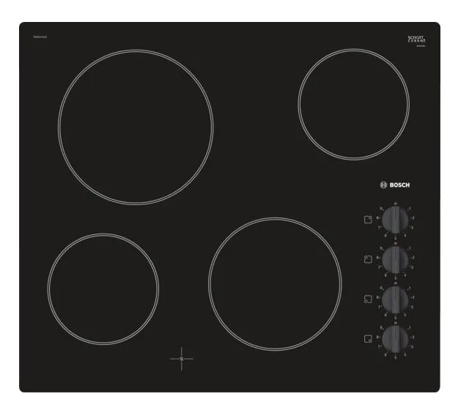Select the small rear-right cooking zone
This screenshot has width=458, height=410.
pos(353,103)
